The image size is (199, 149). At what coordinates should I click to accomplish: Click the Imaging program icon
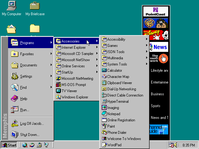[x=104, y=108]
